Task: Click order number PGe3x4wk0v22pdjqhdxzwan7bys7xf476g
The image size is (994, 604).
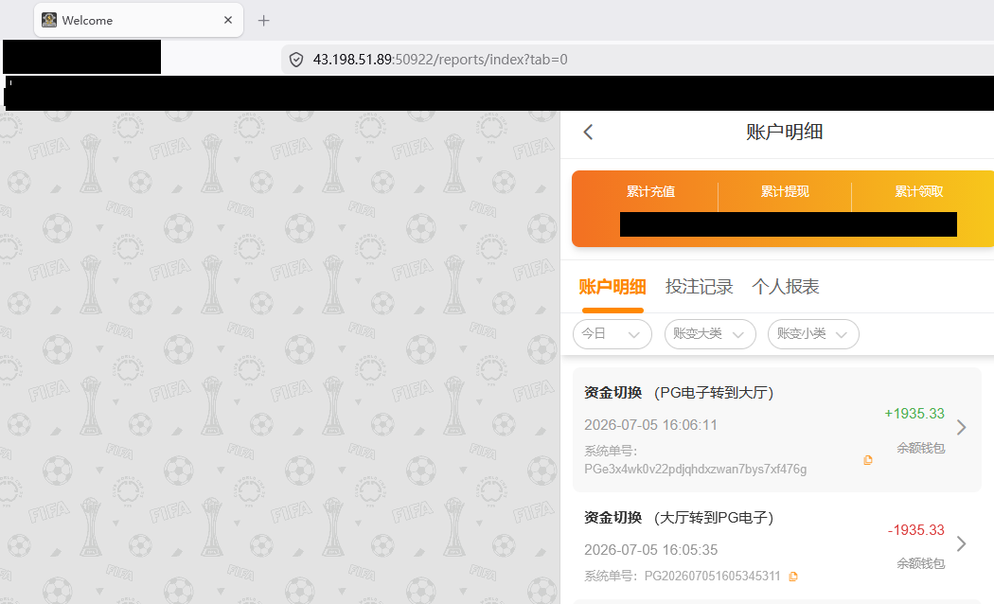Action: click(x=696, y=469)
